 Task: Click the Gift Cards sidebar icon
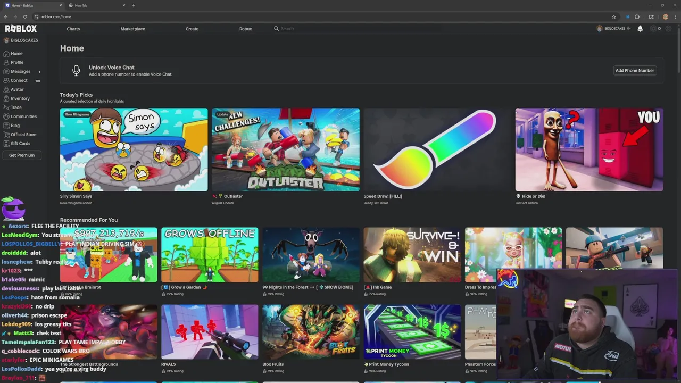point(6,143)
